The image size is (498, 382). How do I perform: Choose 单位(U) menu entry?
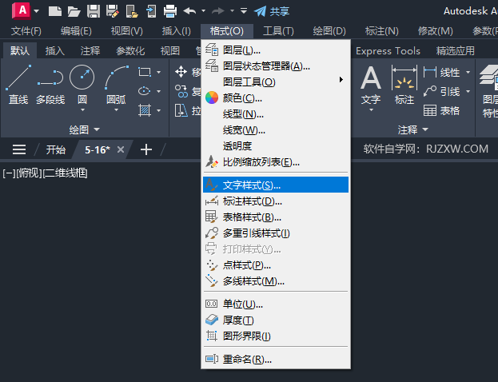pos(276,304)
